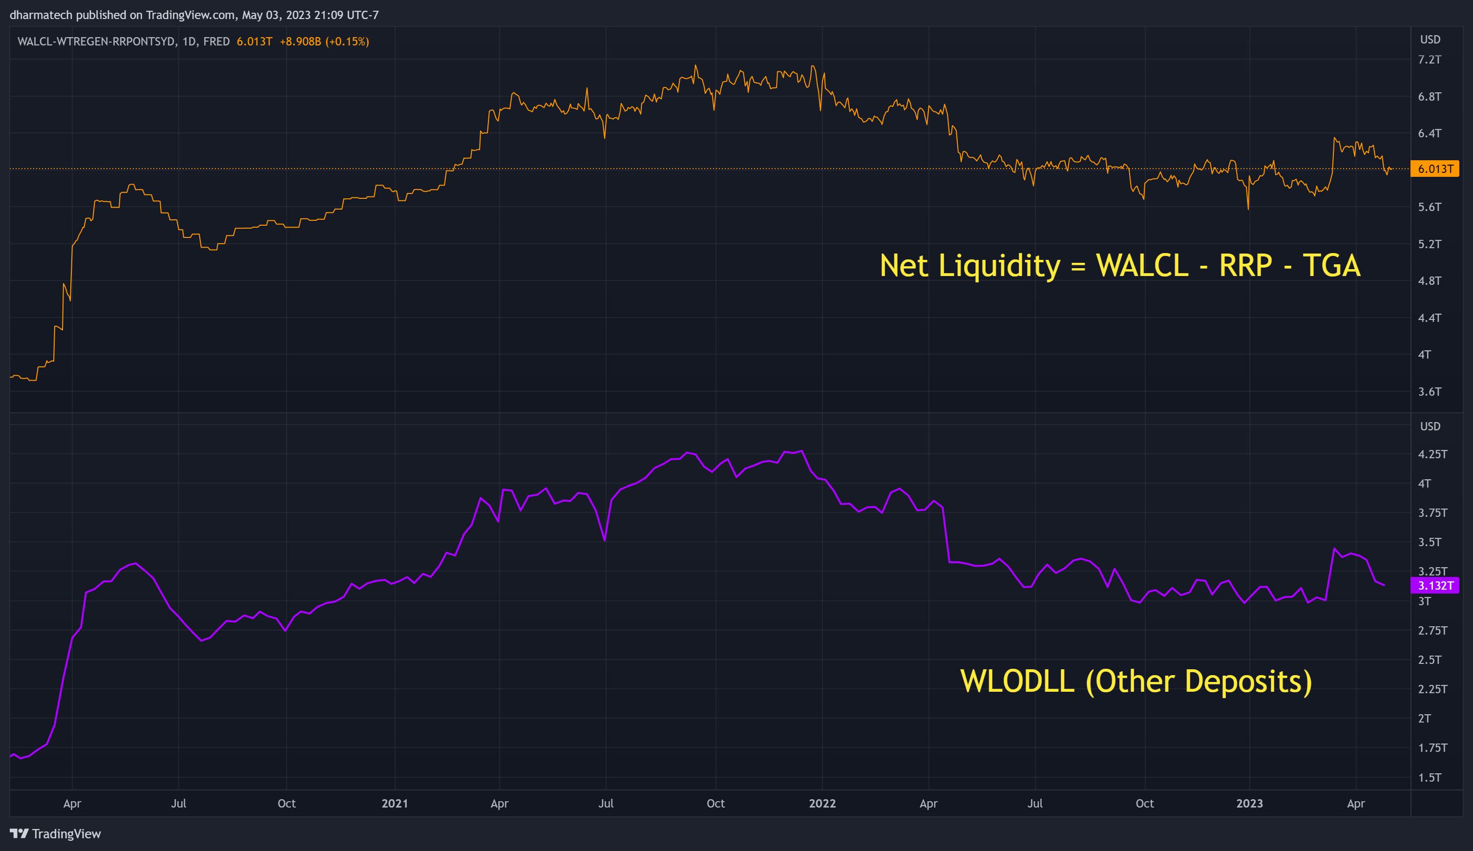Viewport: 1473px width, 851px height.
Task: Click the purple 3.132T price label
Action: tap(1434, 585)
